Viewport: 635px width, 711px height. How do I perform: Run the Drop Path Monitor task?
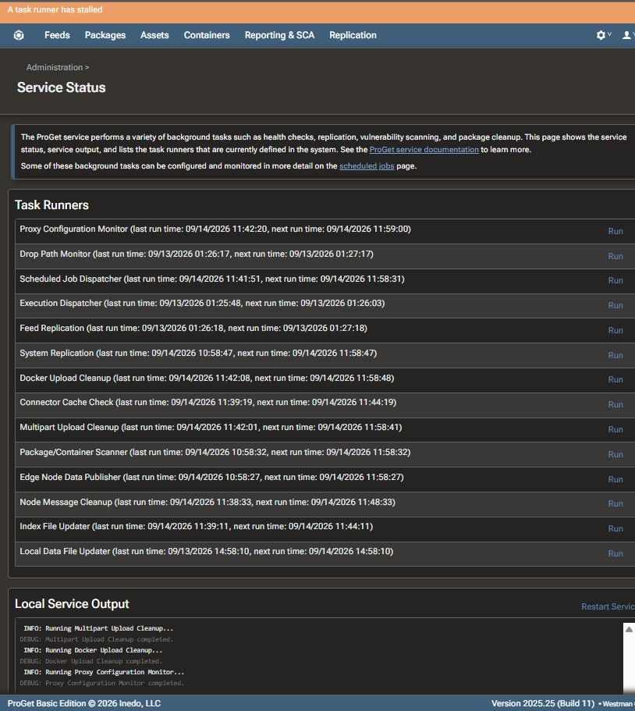click(x=615, y=256)
